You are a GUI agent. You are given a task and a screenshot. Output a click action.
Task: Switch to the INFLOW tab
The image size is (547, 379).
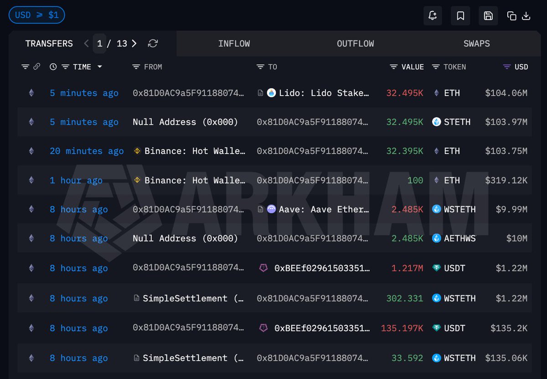click(x=234, y=44)
